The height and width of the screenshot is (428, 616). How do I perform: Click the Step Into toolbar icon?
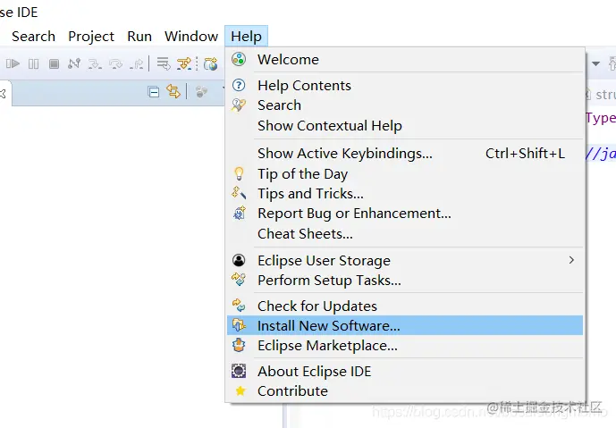(x=95, y=64)
